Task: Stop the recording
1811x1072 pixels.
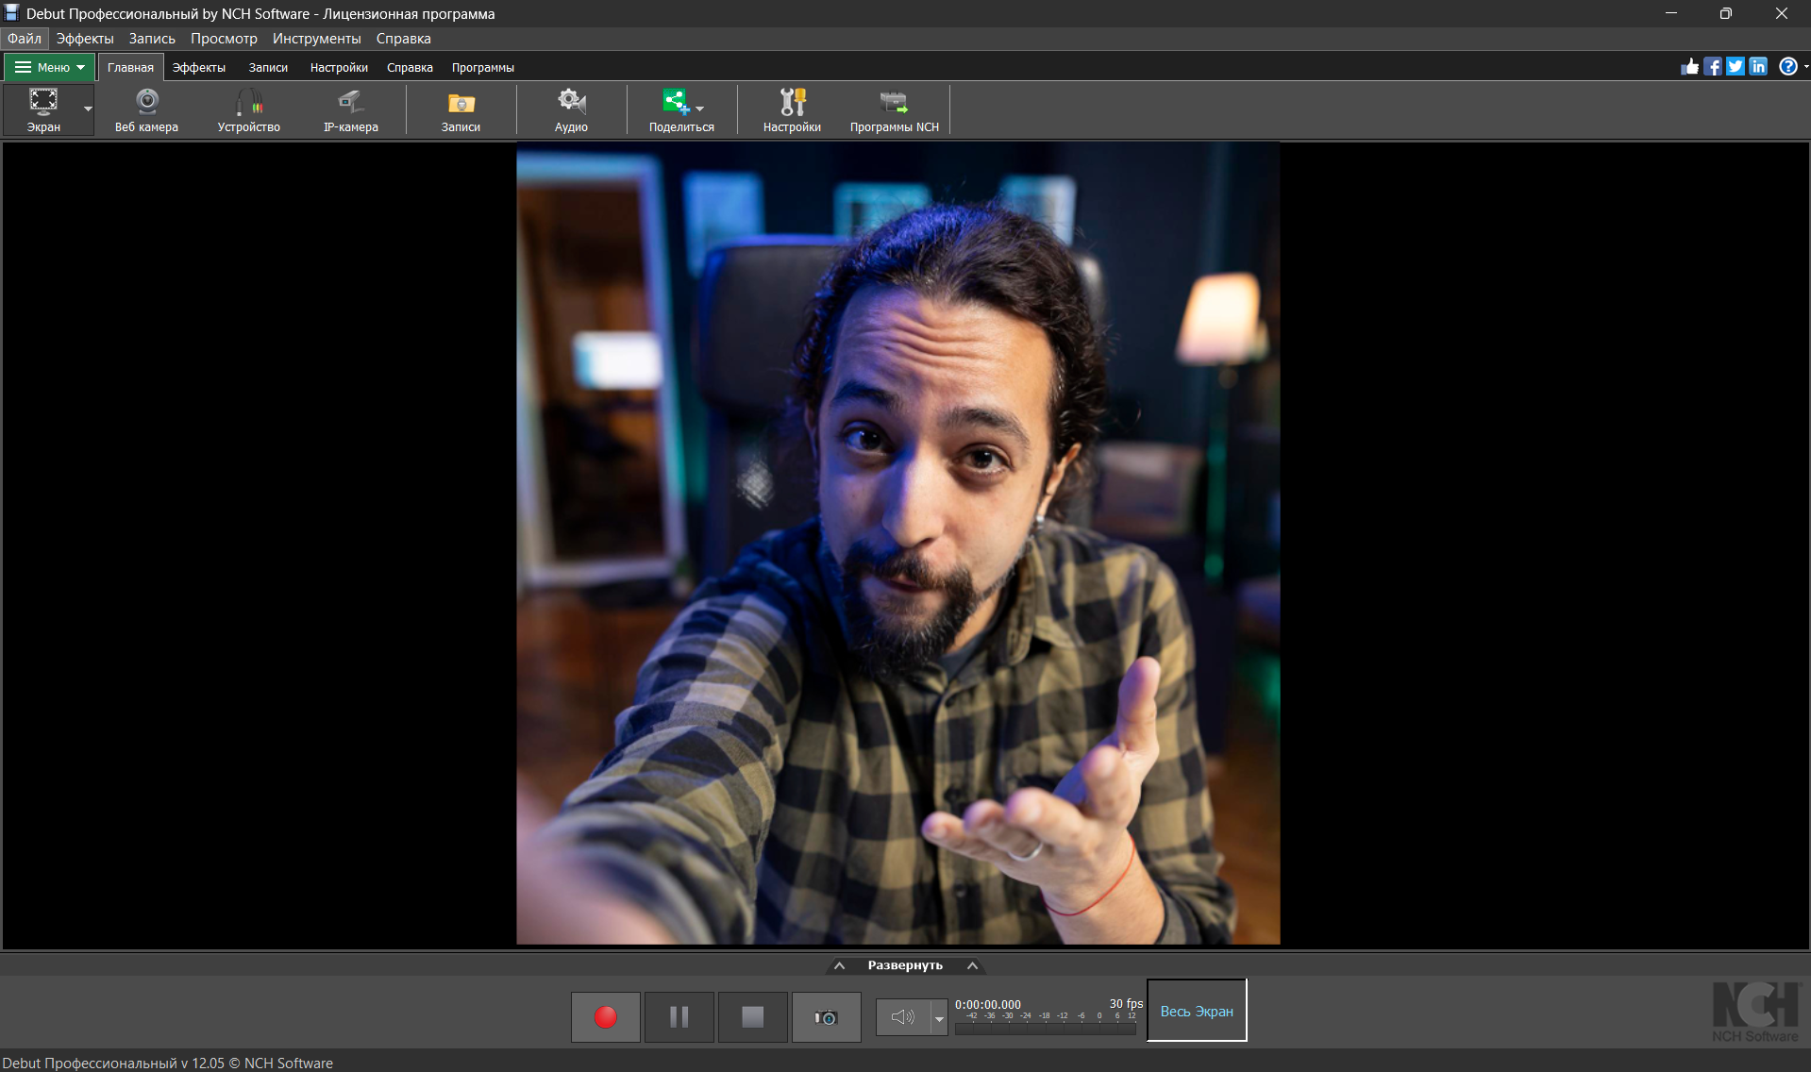Action: click(x=752, y=1016)
